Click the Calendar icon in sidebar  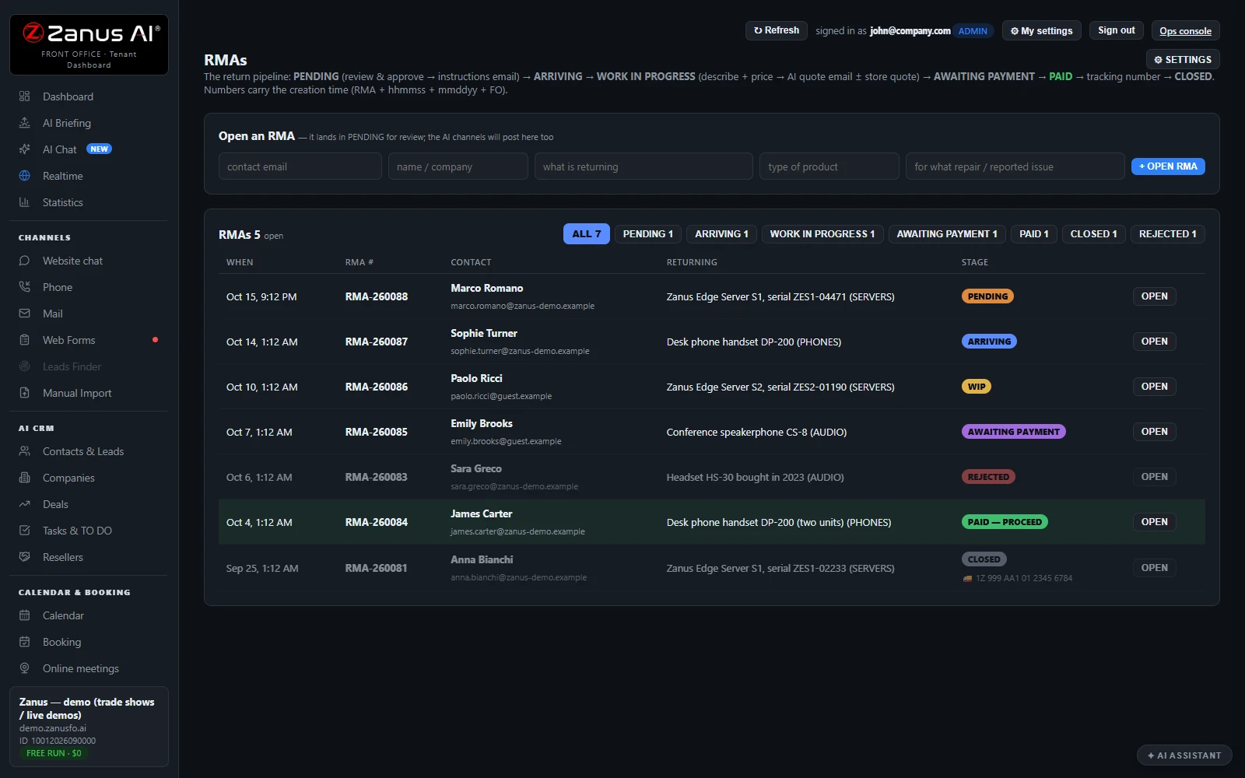[24, 615]
